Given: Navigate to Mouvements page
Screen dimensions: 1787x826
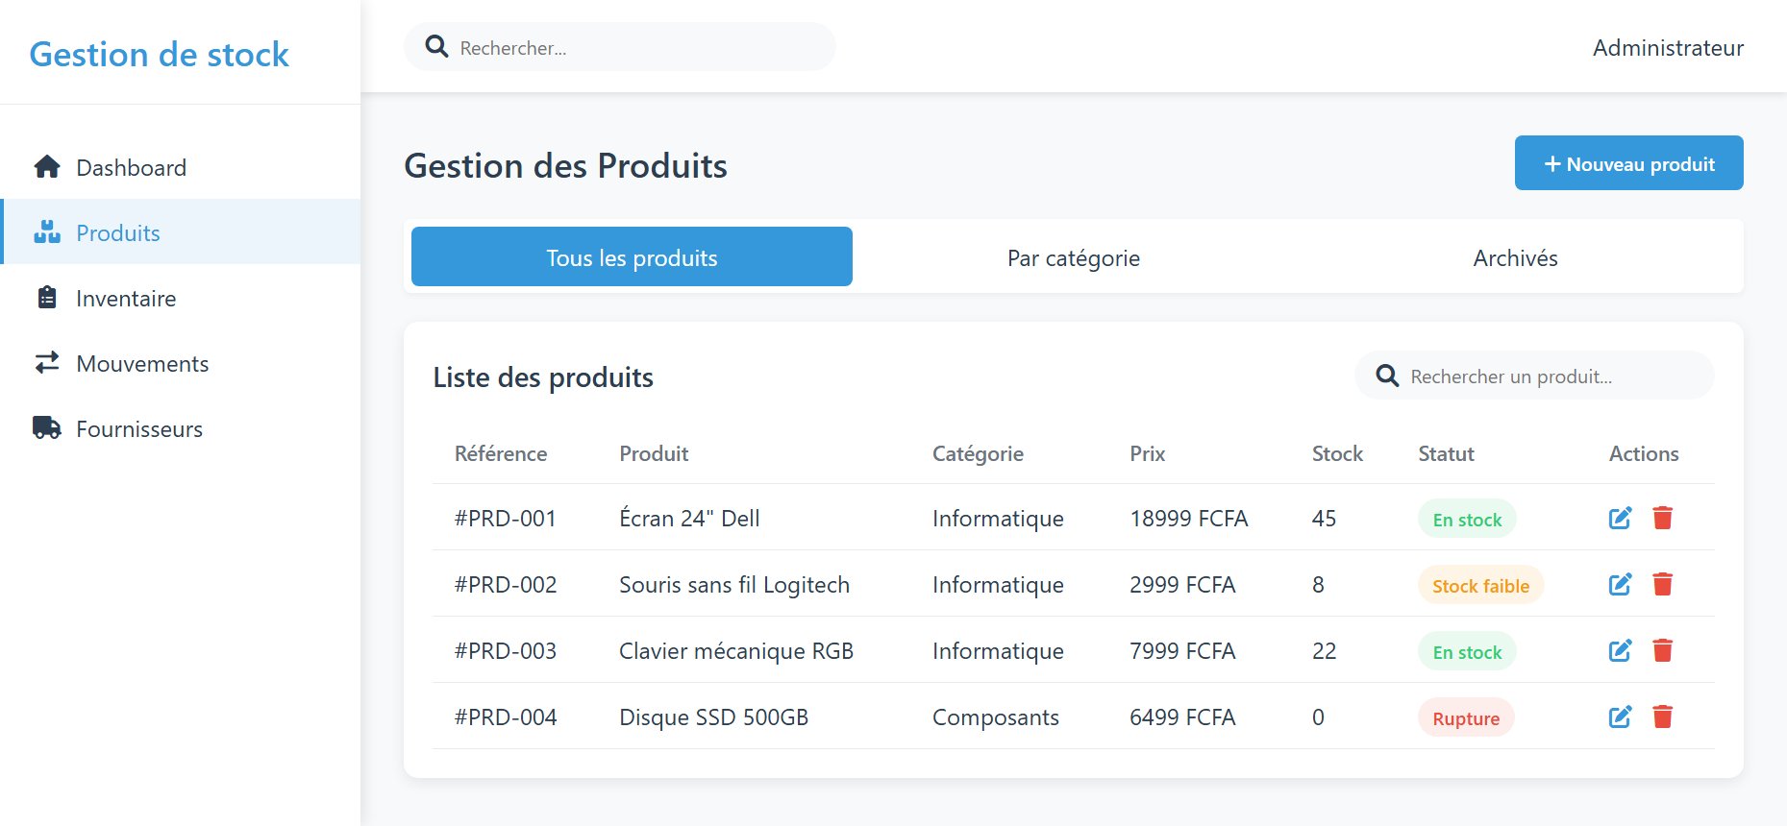Looking at the screenshot, I should (x=142, y=364).
